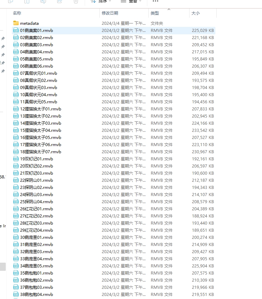Open the three-dots more options menu
The image size is (262, 299).
[155, 1]
